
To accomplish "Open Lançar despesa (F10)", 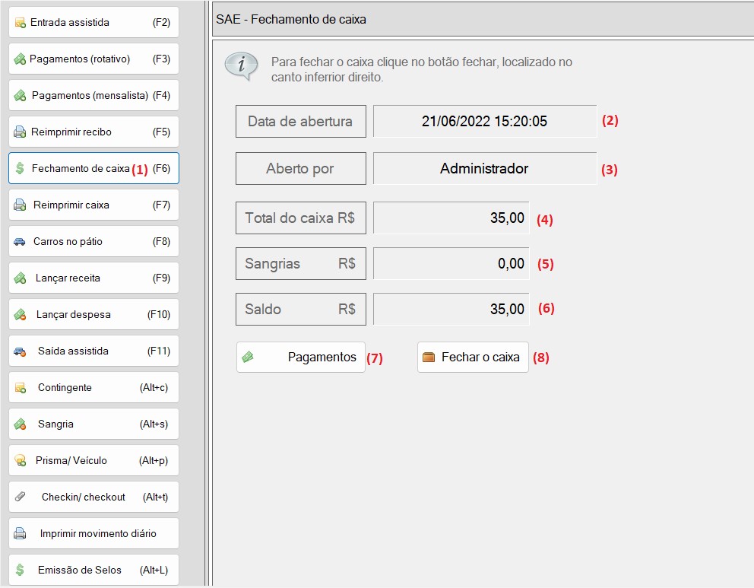I will (x=93, y=315).
